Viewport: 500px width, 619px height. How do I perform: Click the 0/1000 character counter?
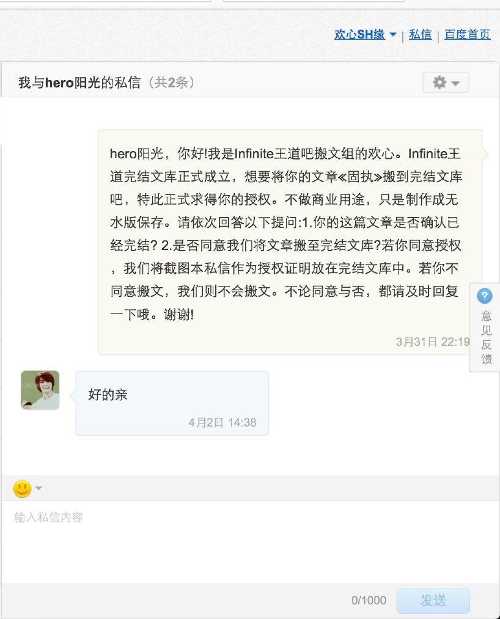click(369, 601)
